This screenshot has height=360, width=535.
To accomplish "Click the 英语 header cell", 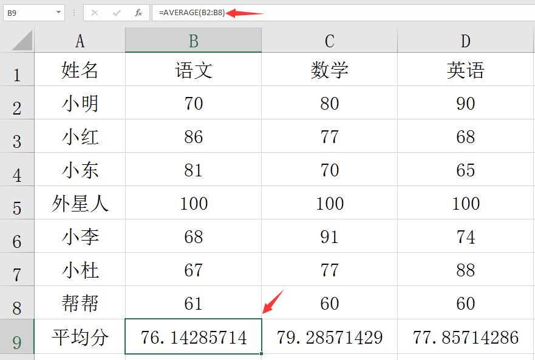I will (465, 70).
